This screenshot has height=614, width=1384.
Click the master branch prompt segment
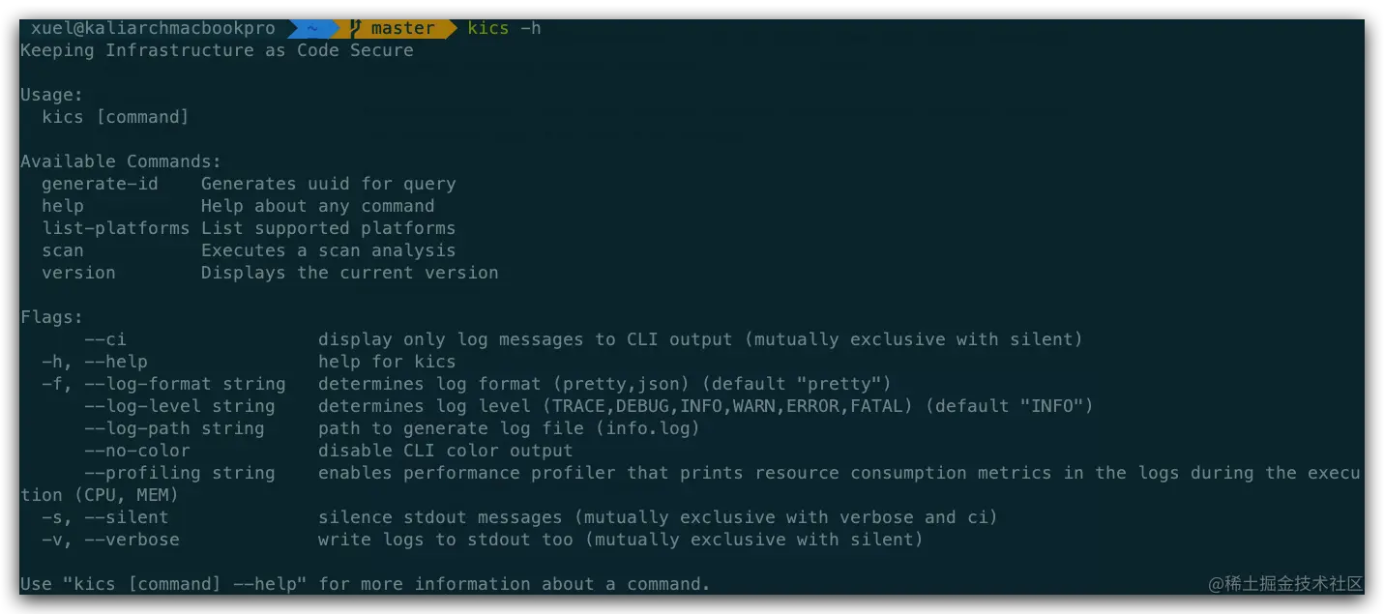tap(398, 28)
